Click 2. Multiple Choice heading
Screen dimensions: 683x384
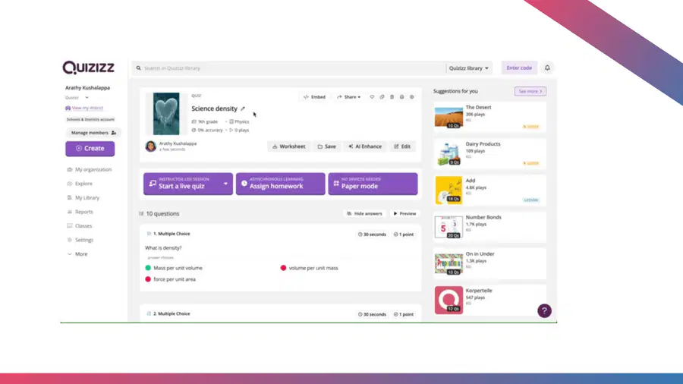pos(172,313)
